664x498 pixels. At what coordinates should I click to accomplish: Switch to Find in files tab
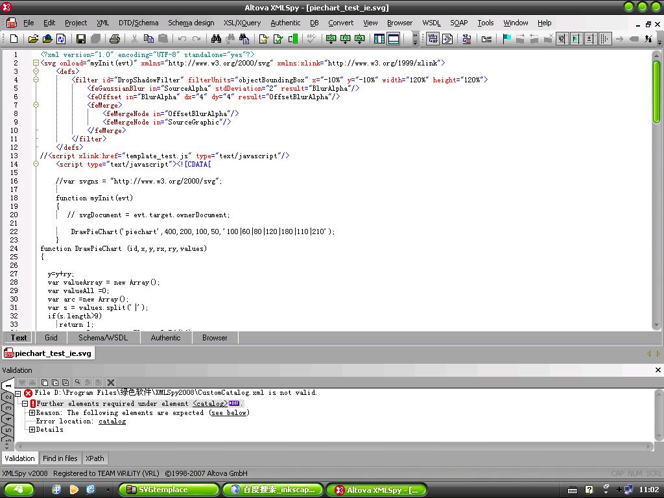pyautogui.click(x=60, y=458)
